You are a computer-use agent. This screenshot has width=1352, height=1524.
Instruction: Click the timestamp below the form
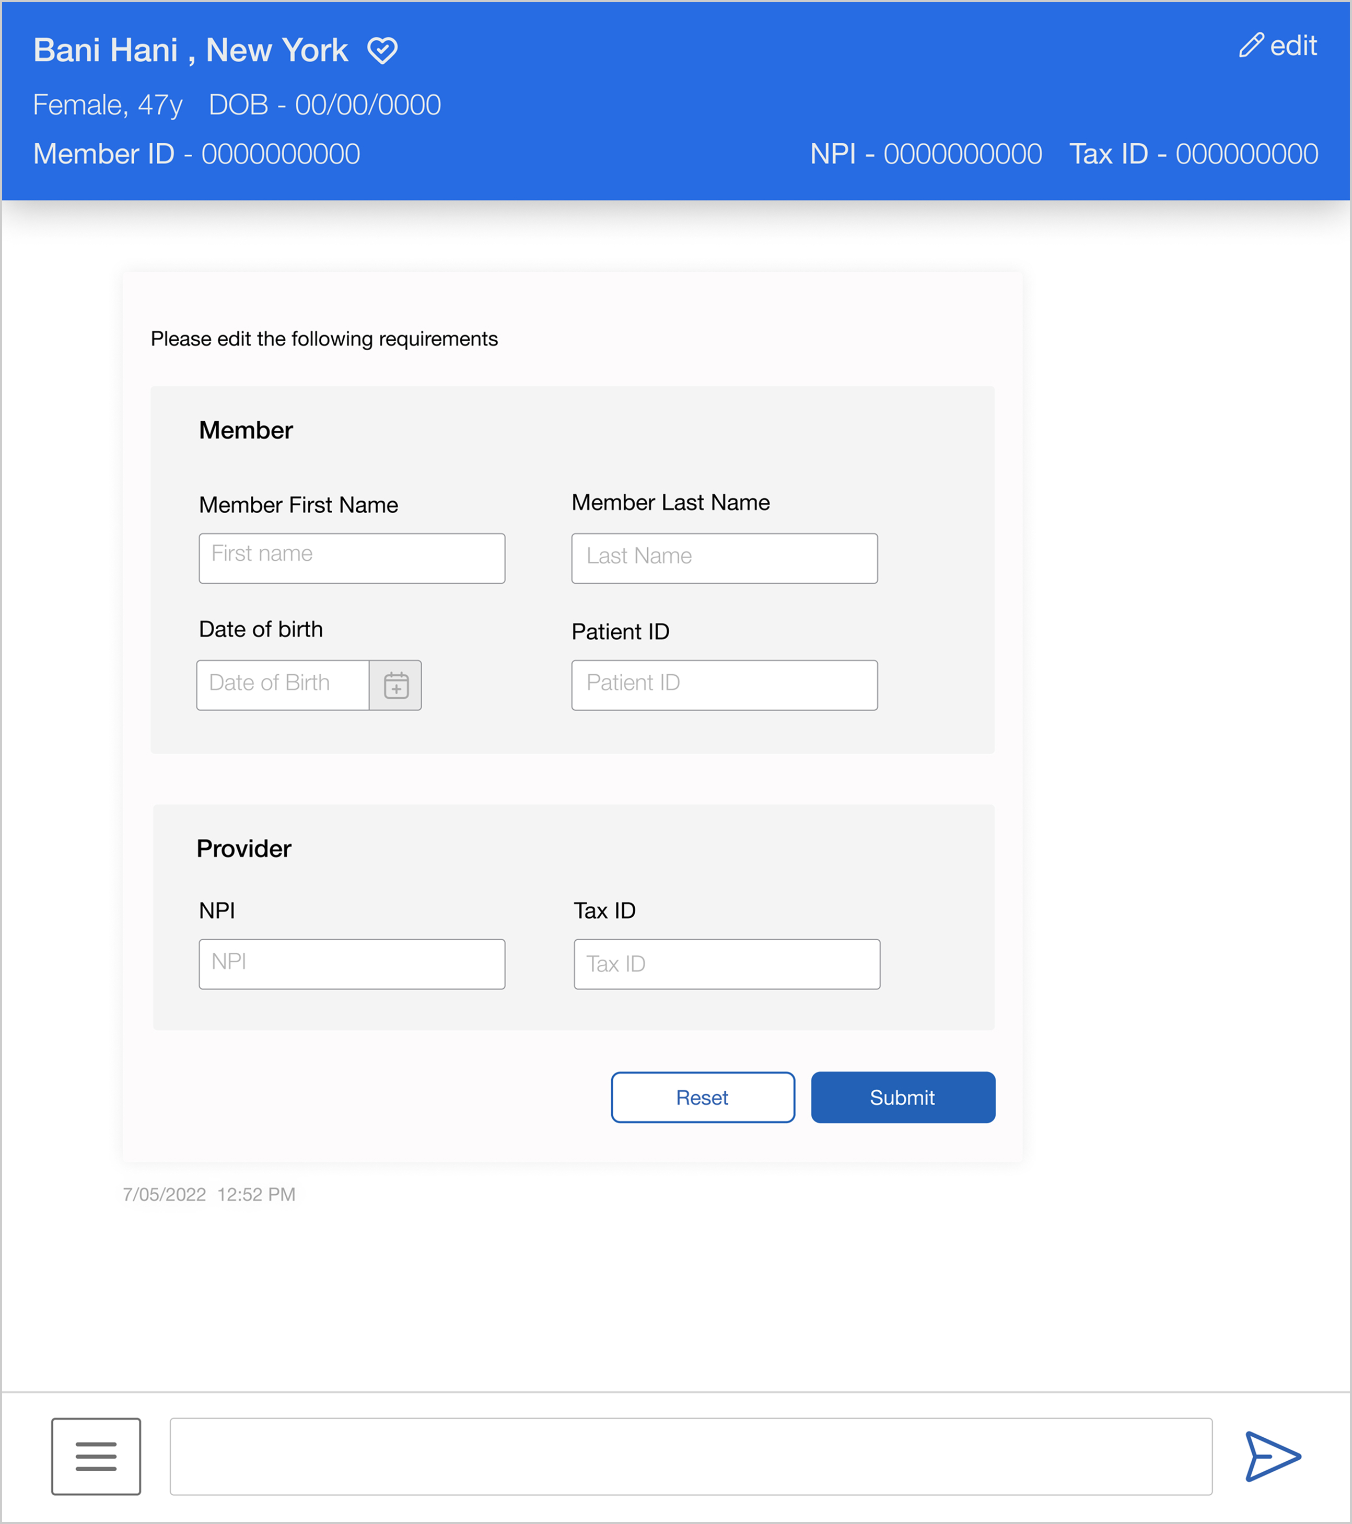coord(209,1194)
